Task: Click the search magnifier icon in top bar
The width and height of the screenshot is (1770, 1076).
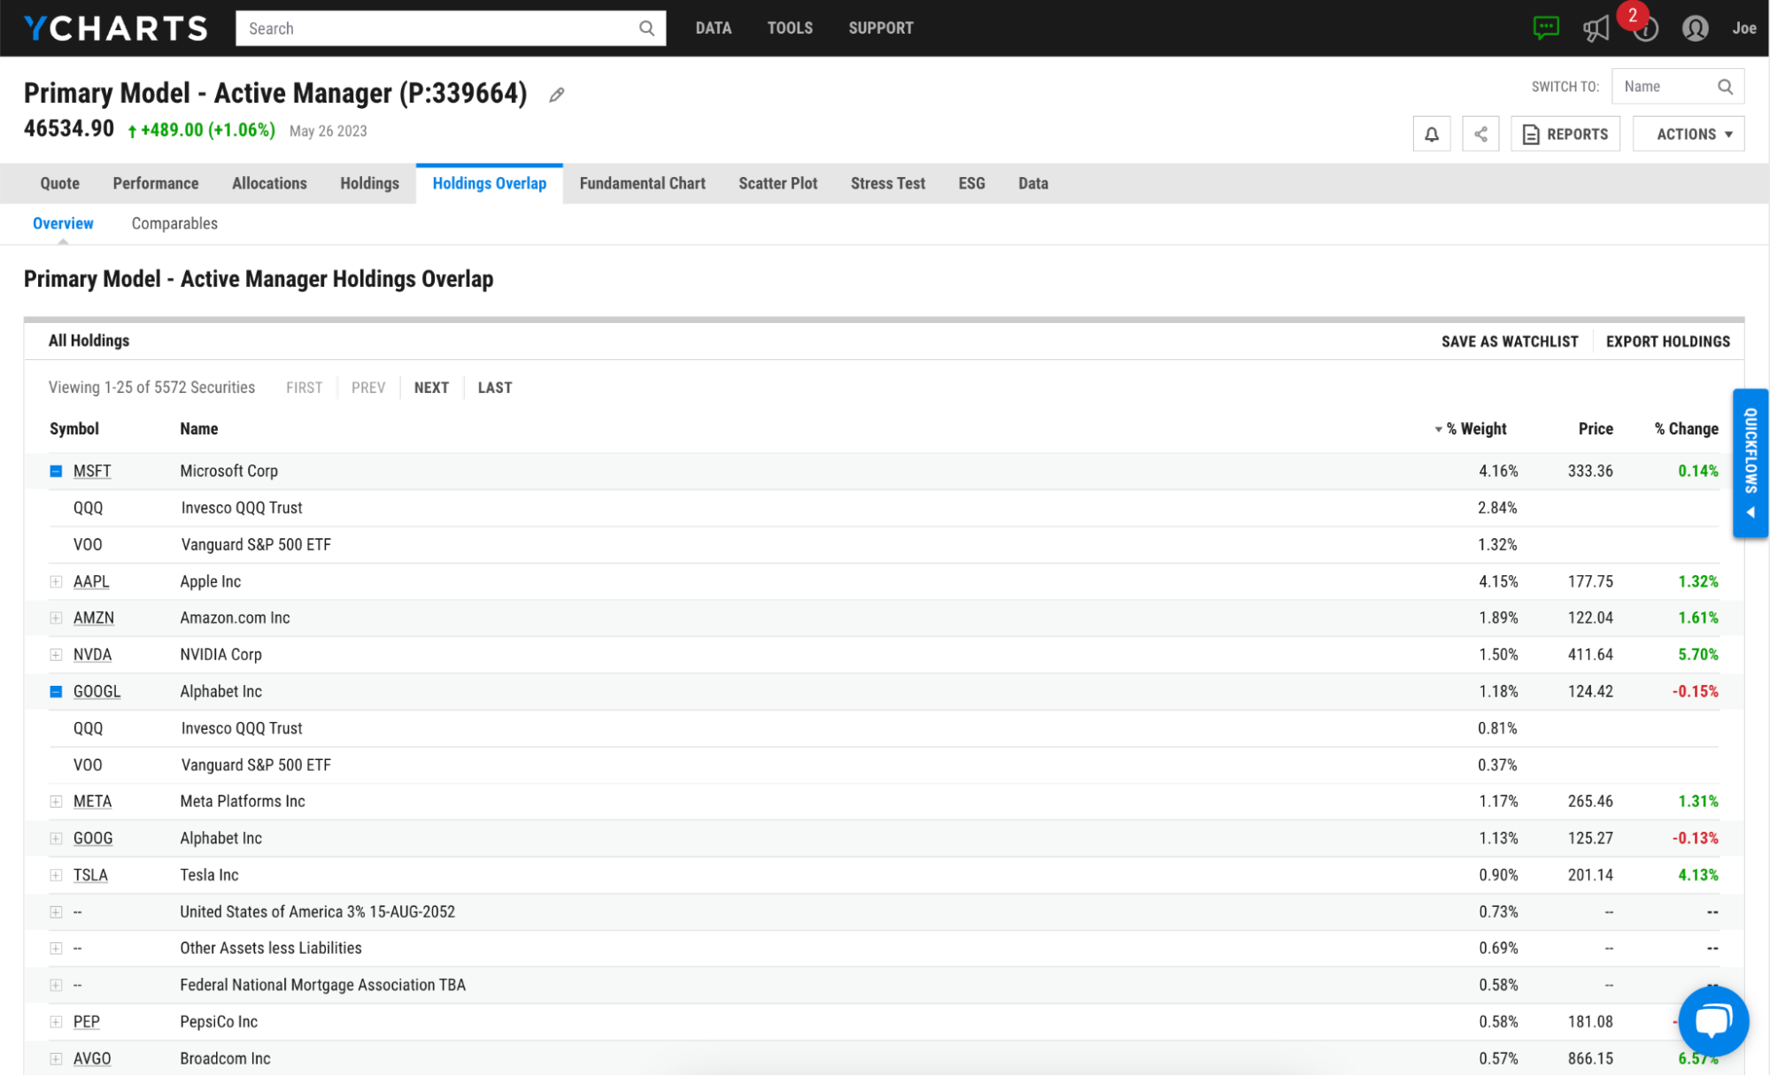Action: click(646, 28)
